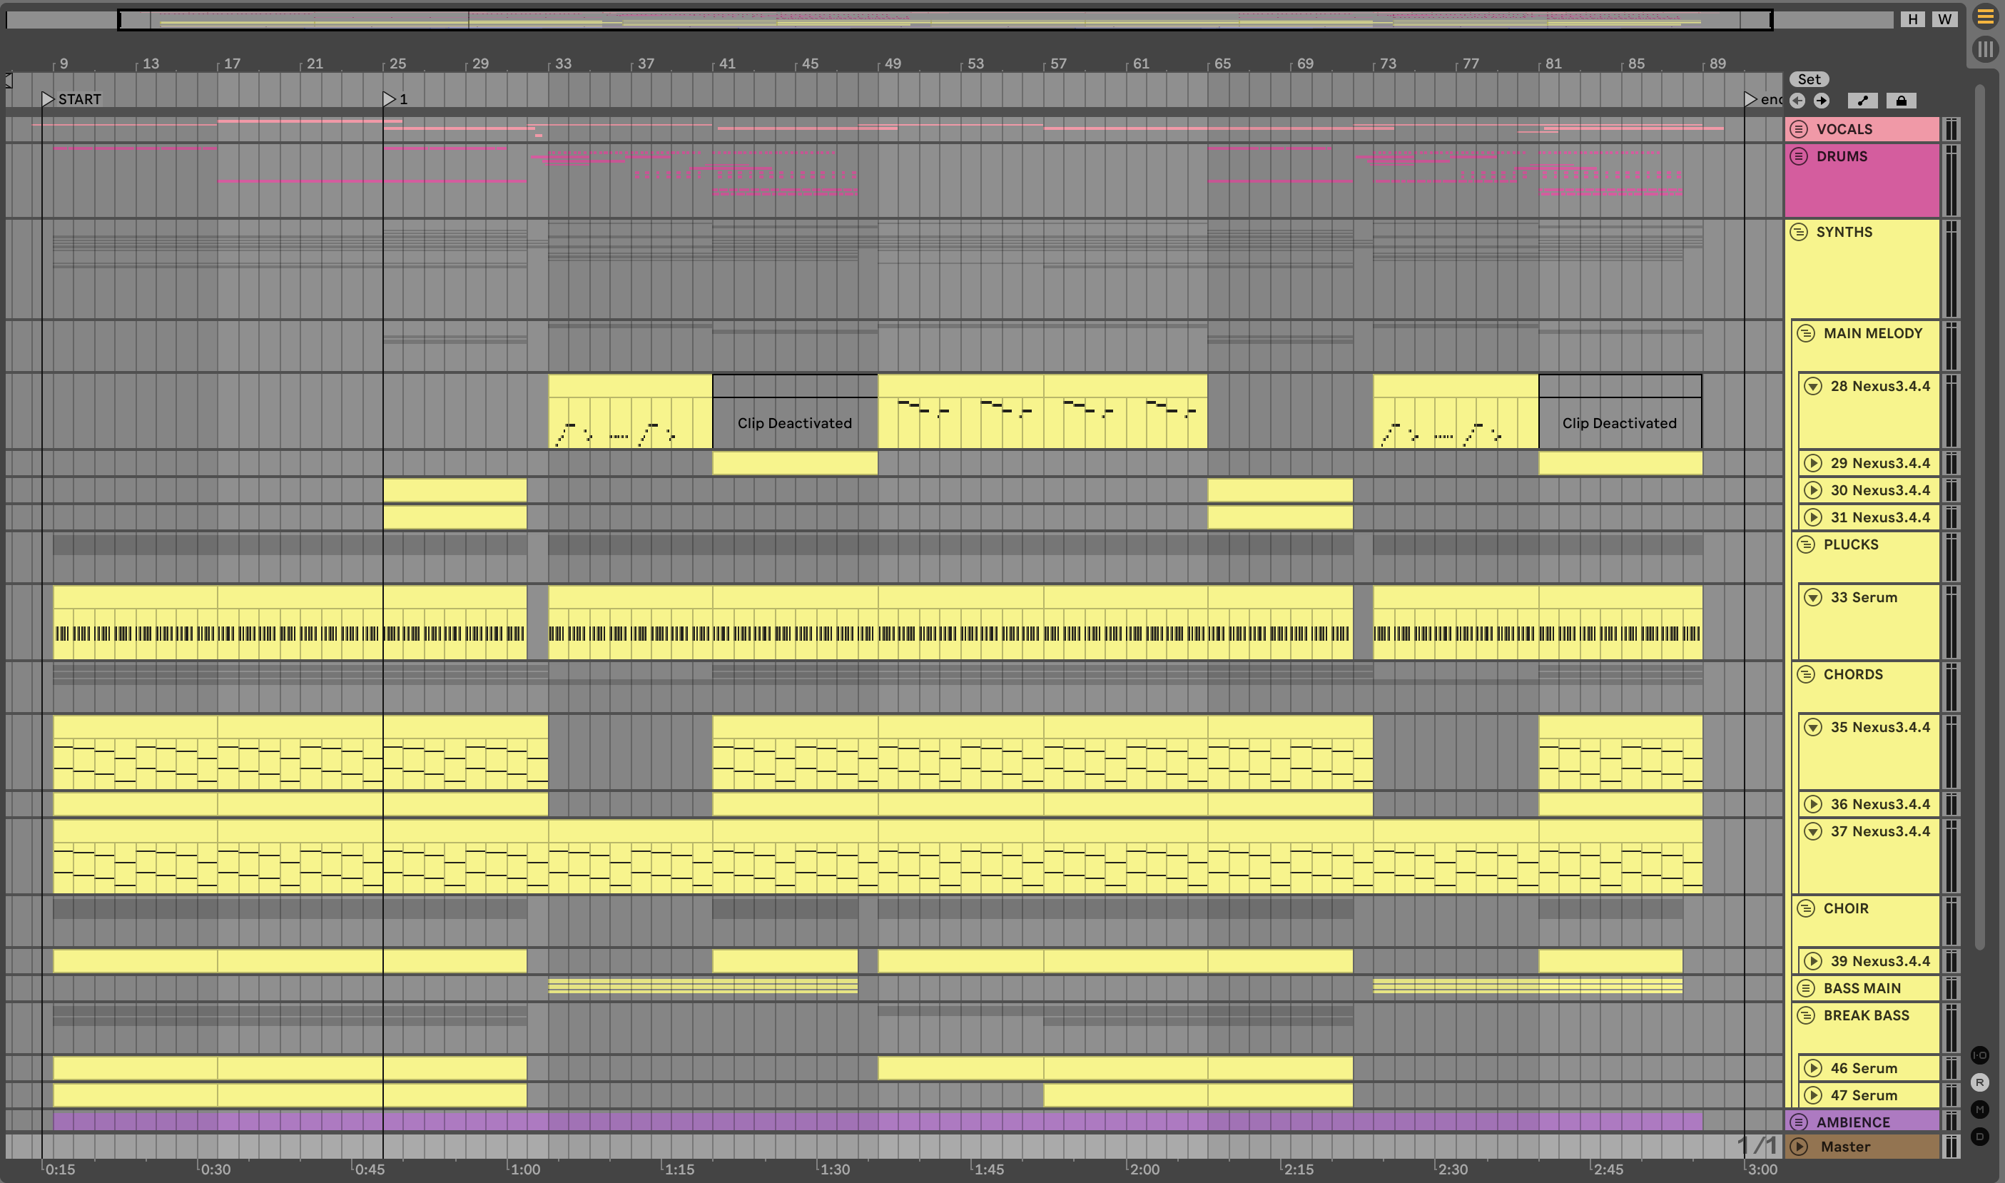Screen dimensions: 2005x1183
Task: Click the lock envelopes padlock icon
Action: click(x=1901, y=101)
